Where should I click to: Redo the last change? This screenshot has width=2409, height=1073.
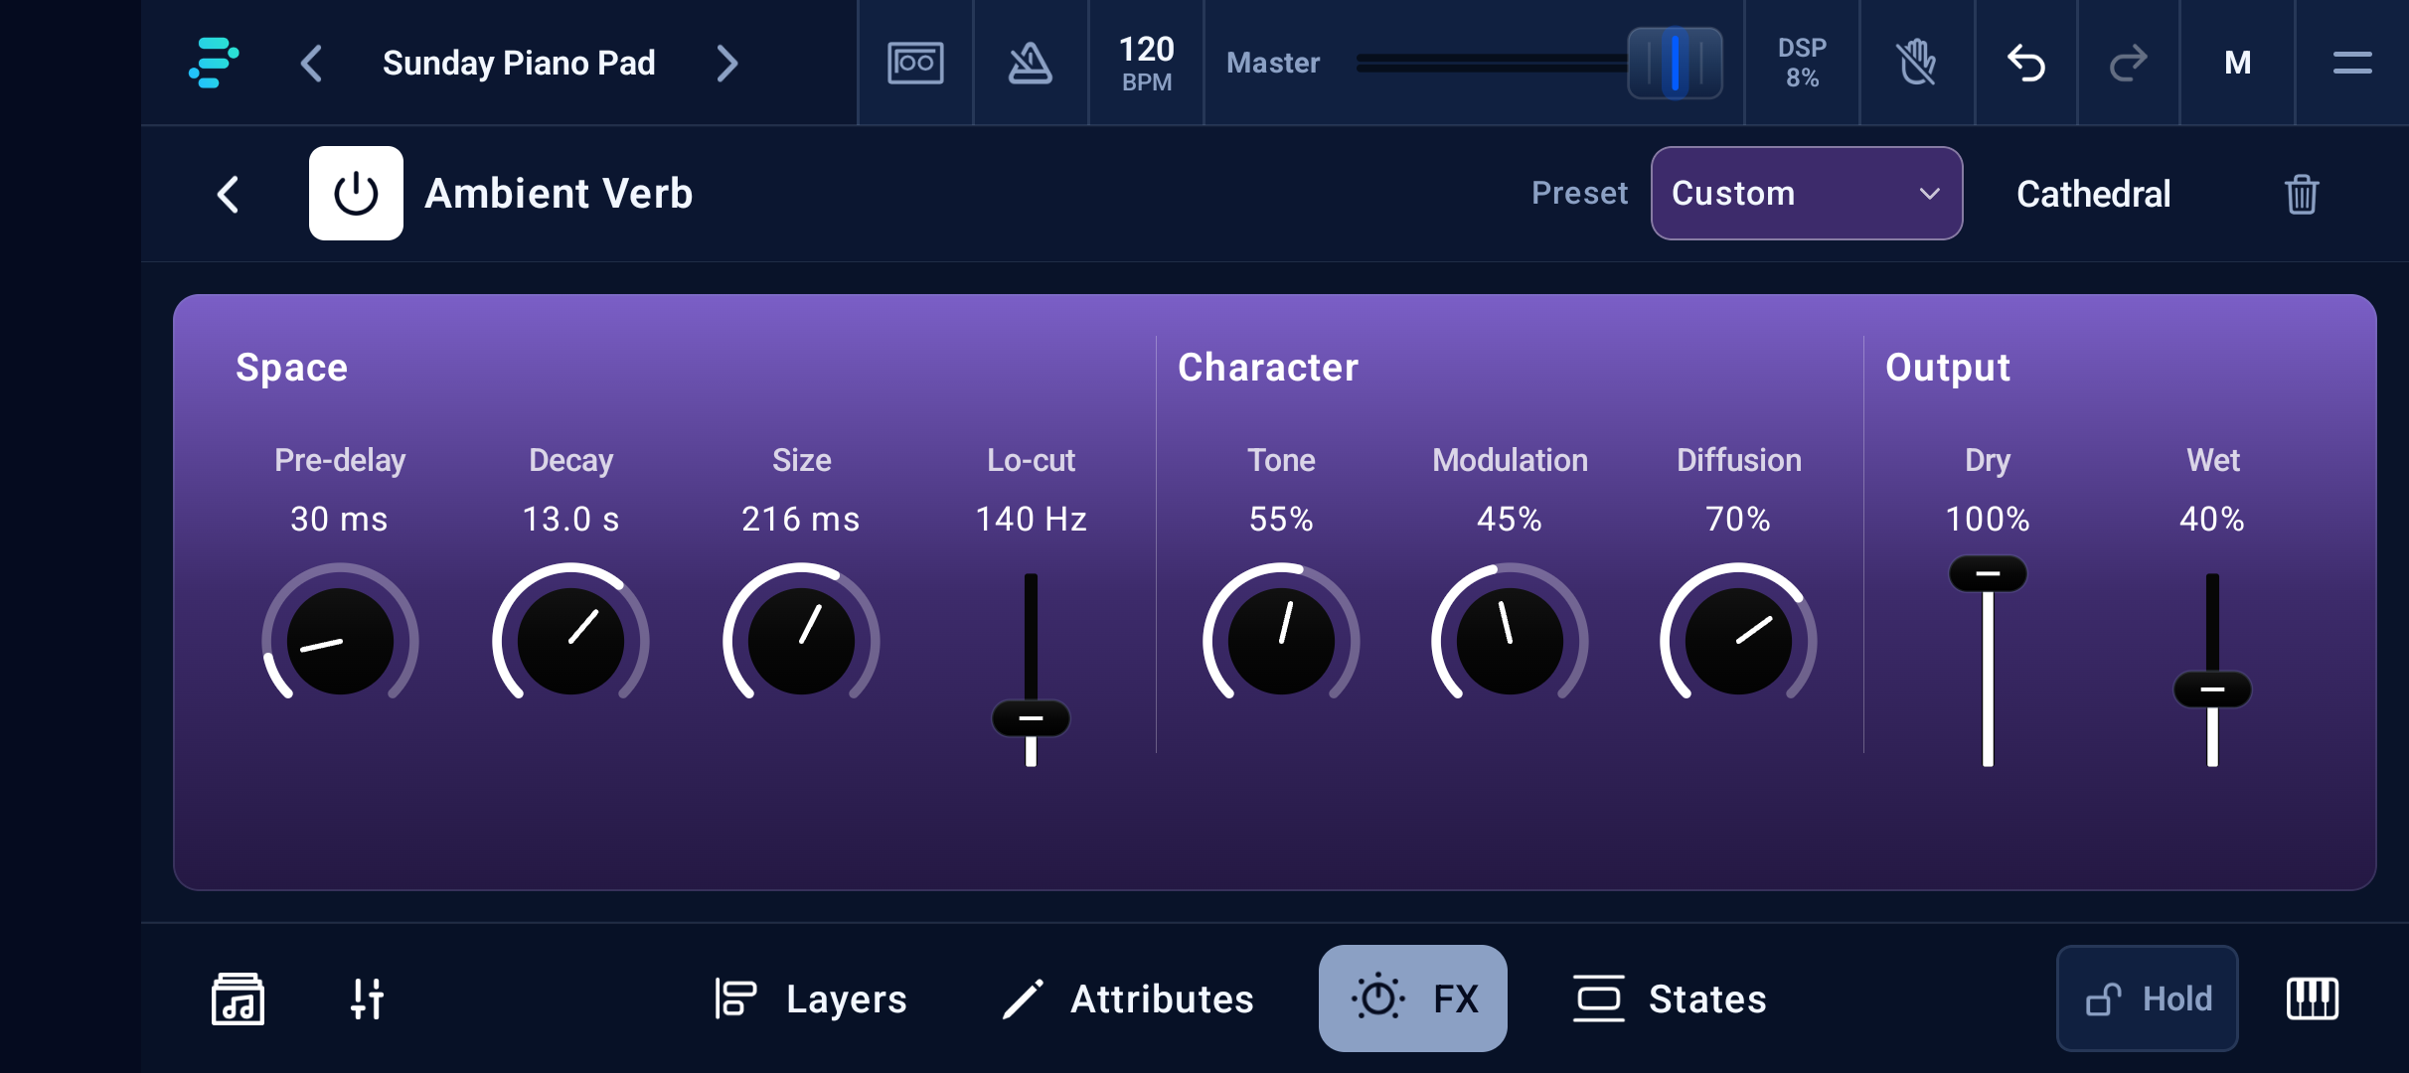(2128, 64)
